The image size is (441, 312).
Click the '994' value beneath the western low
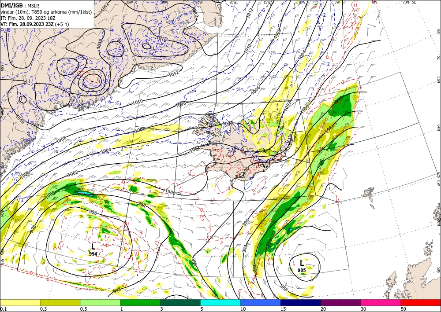click(93, 254)
